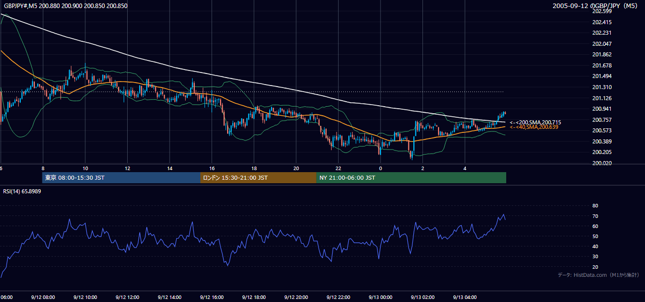Screen dimensions: 645x302
Task: Click price axis label 200.573
Action: point(602,130)
